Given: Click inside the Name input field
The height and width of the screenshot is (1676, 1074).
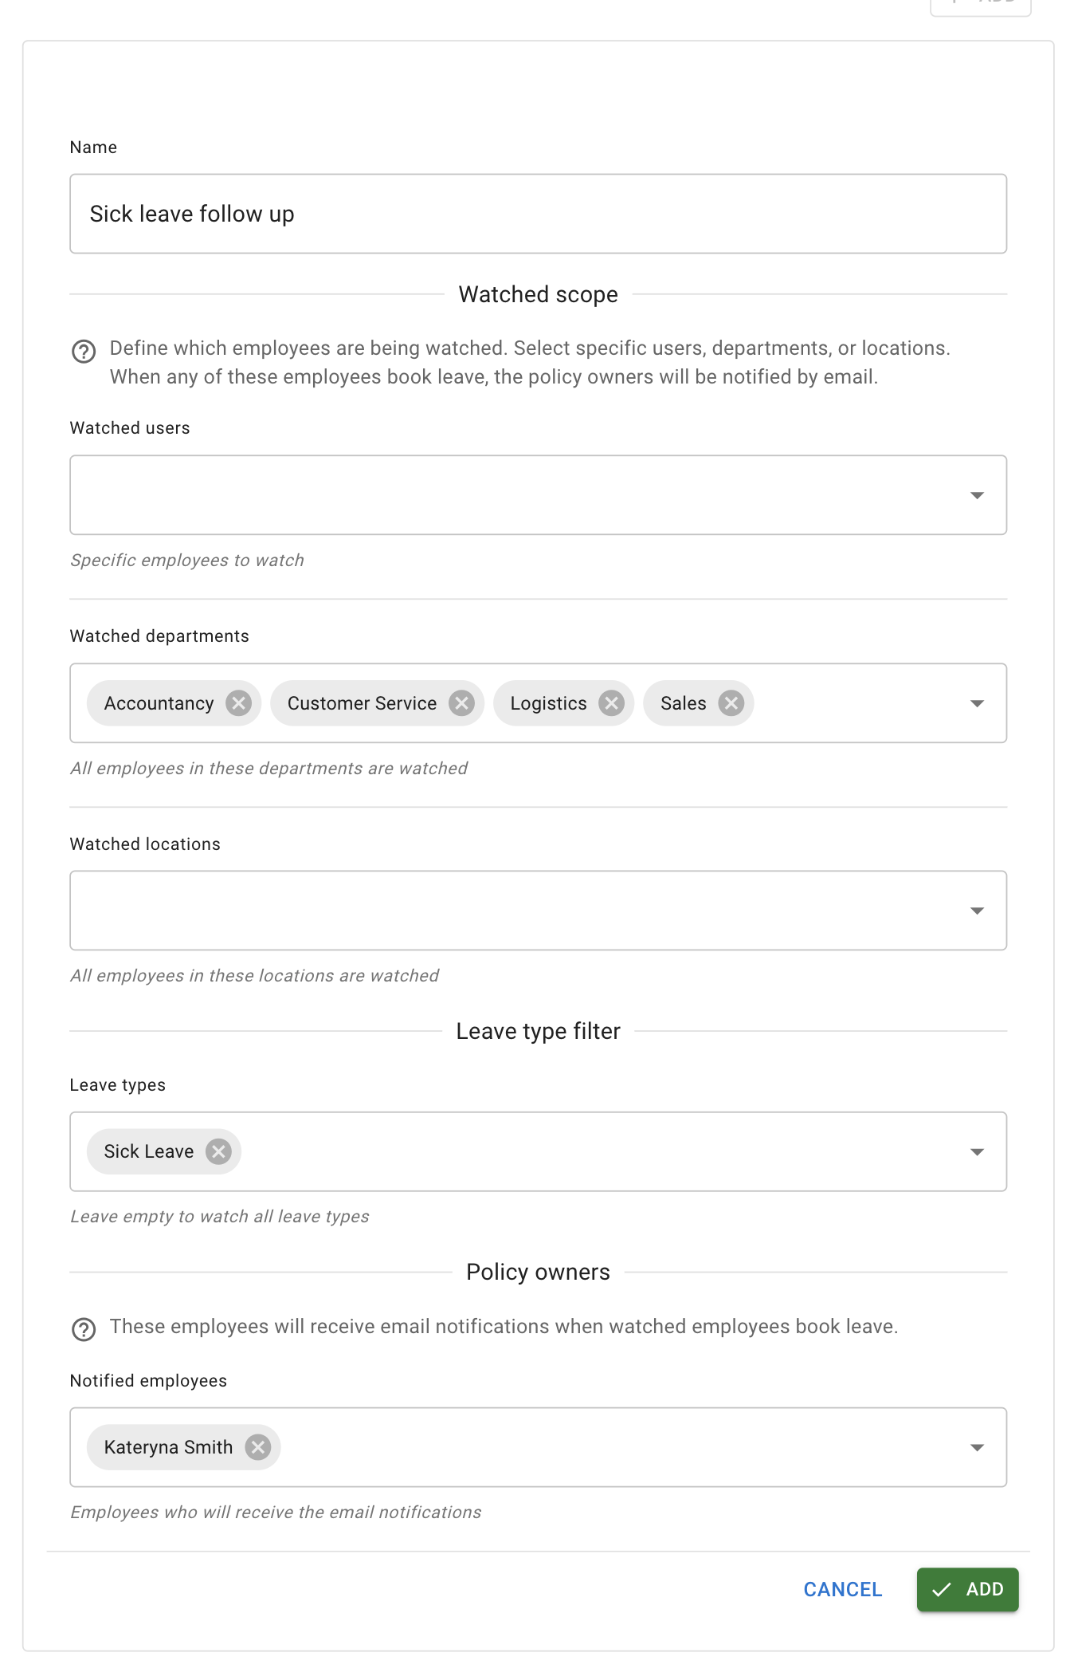Looking at the screenshot, I should 538,214.
